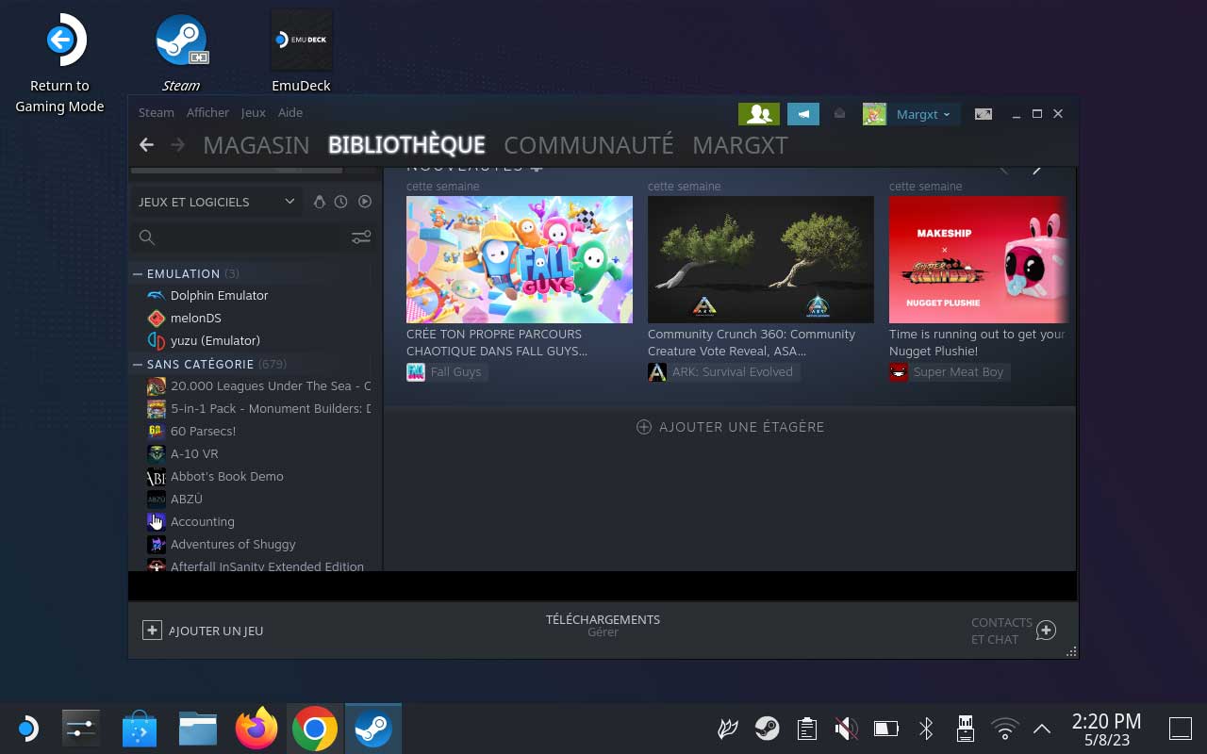Sort library by recent clock icon
Screen dimensions: 1207x754
tap(341, 202)
